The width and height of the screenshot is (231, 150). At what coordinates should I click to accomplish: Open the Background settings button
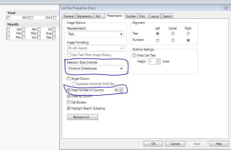83,117
